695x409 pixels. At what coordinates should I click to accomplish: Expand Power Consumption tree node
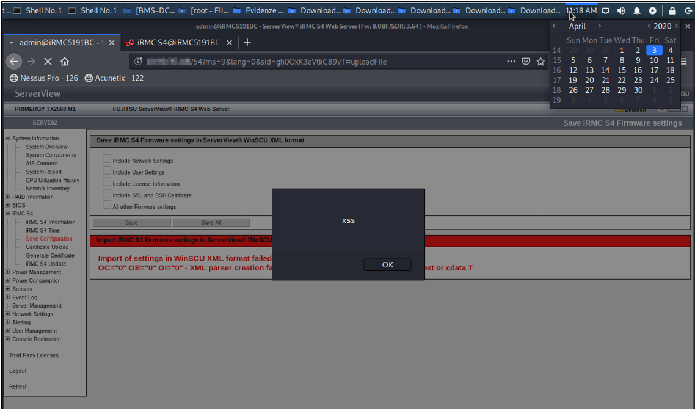click(x=7, y=280)
